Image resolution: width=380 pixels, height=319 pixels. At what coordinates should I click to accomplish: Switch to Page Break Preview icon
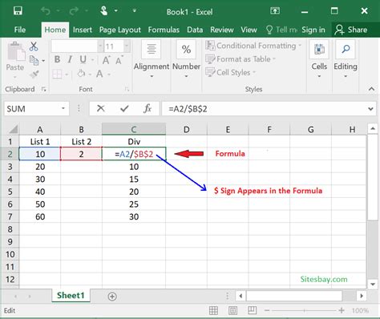pos(252,310)
